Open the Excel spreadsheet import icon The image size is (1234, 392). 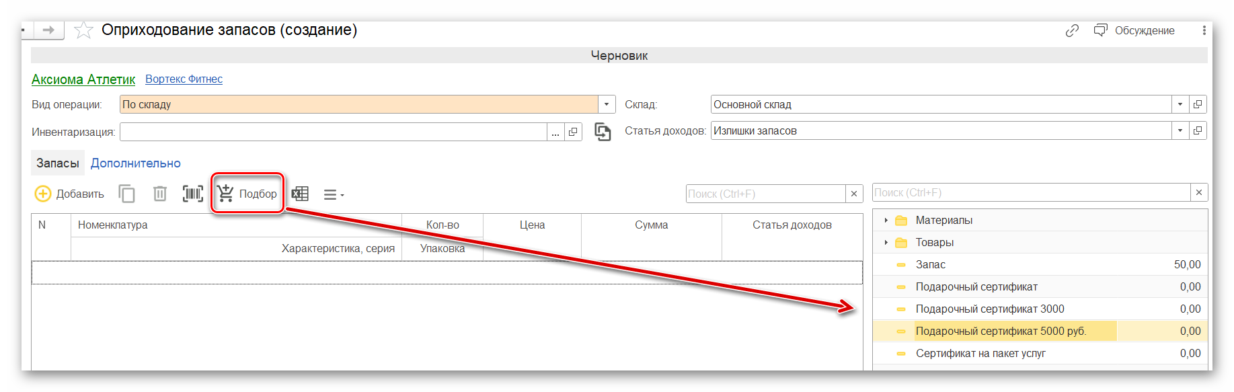coord(300,194)
